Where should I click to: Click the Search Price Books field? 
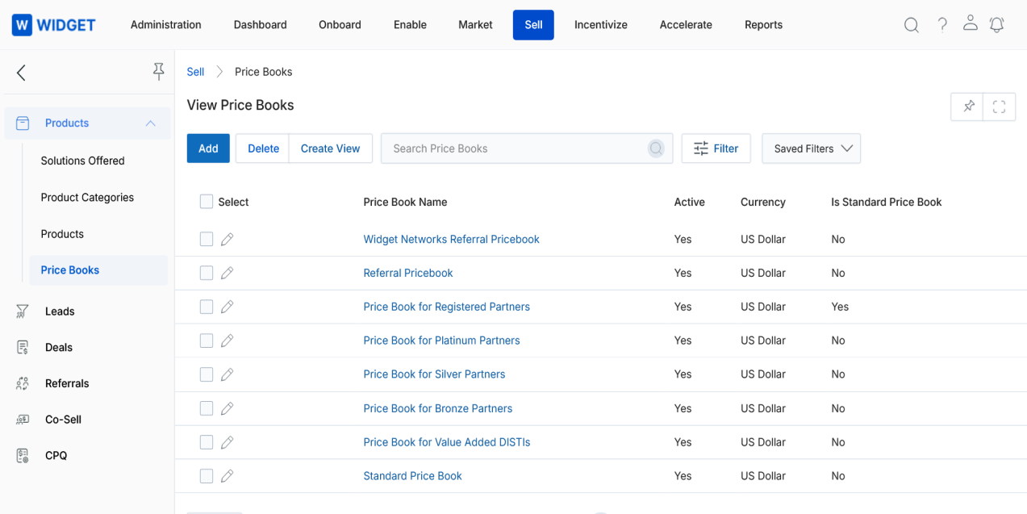click(527, 148)
